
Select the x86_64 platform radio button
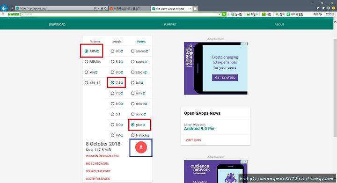pos(87,83)
